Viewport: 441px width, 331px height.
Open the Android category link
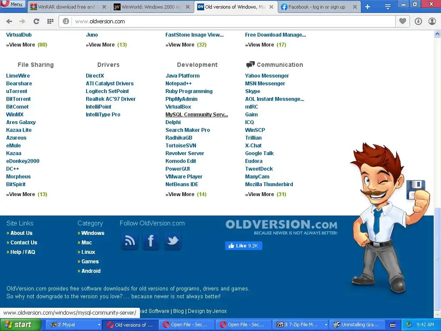coord(91,271)
